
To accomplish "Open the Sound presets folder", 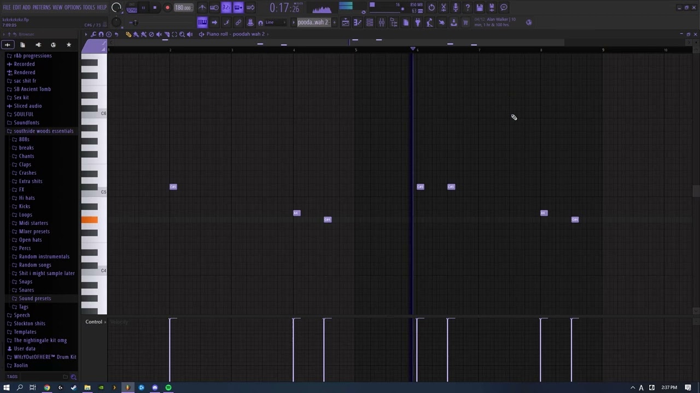I will click(35, 299).
